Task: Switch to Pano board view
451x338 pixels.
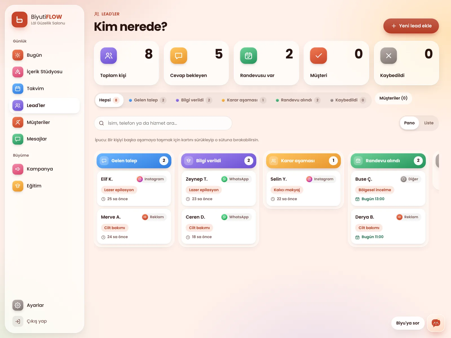Action: click(x=409, y=123)
